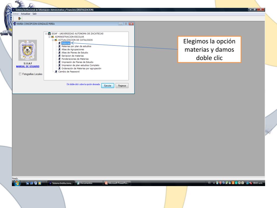Select Materias por plan de estudios

pos(76,46)
